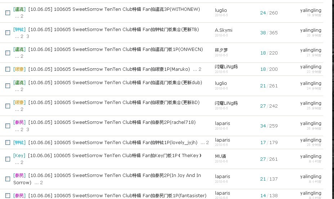Click the [泰民] tag on the fantasister thread

19,196
